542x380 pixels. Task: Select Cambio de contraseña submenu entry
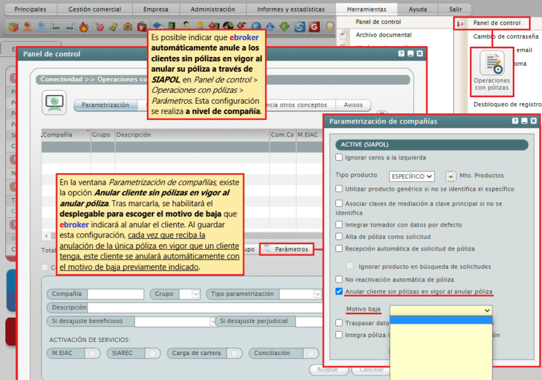coord(505,37)
